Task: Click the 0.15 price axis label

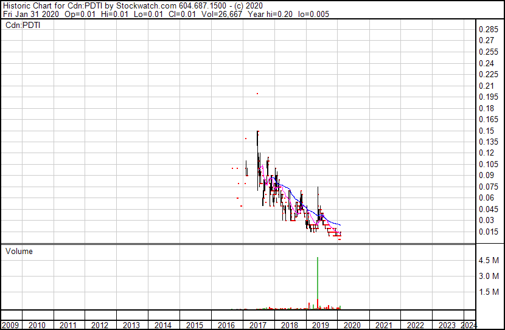Action: tap(486, 131)
